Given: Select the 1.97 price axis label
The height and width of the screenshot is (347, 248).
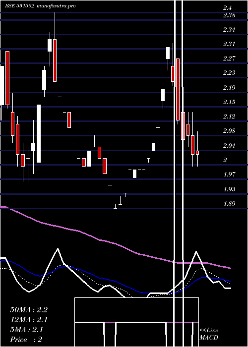Looking at the screenshot, I should pos(229,174).
